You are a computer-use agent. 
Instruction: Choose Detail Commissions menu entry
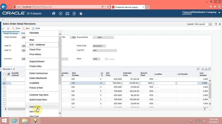(x=42, y=73)
